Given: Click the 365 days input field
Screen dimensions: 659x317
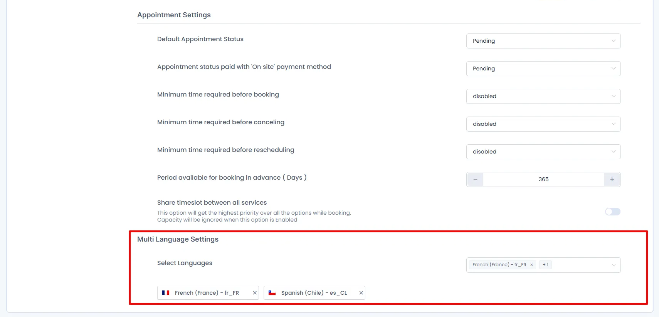Looking at the screenshot, I should click(543, 179).
